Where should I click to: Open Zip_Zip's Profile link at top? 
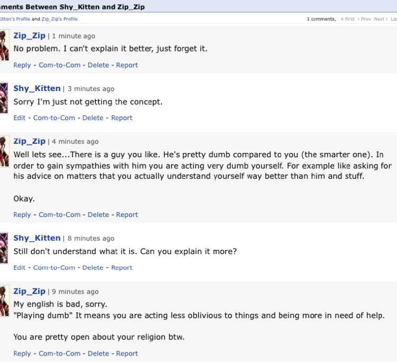pos(59,19)
